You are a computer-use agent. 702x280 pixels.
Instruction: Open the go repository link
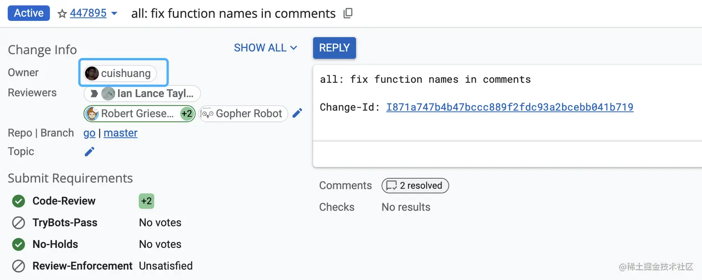89,133
